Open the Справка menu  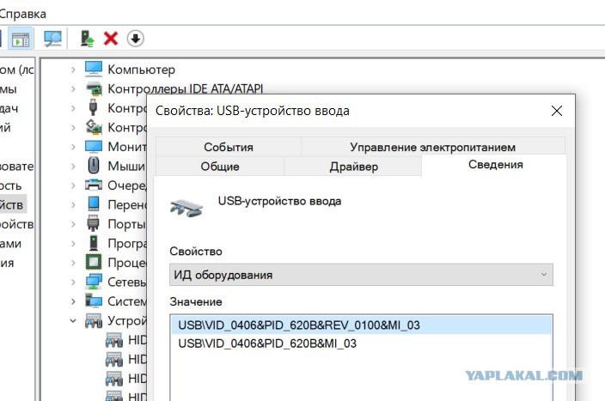pyautogui.click(x=22, y=14)
